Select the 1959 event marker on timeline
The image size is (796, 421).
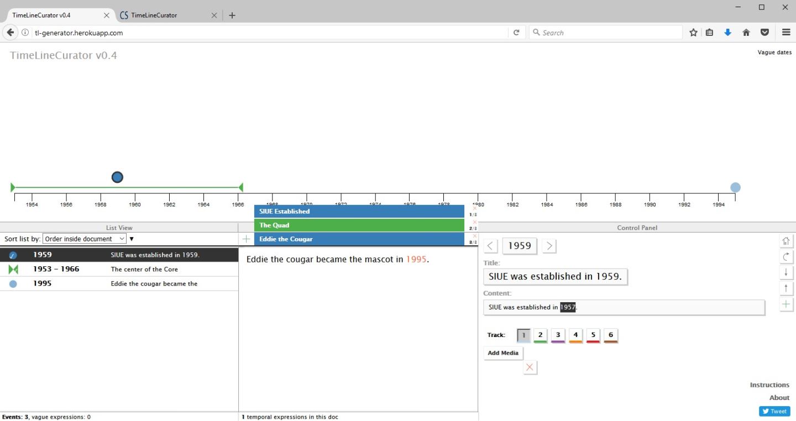click(x=117, y=177)
